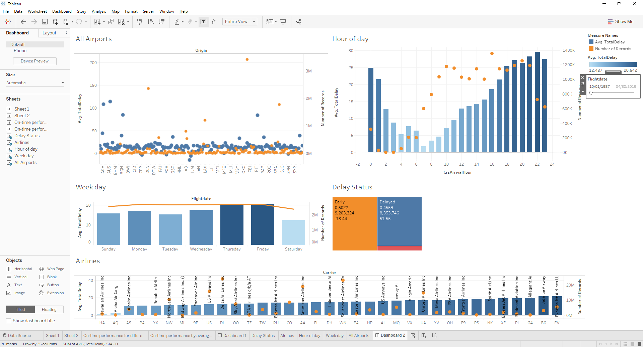Screen dimensions: 643x348
Task: Enable the Show dashboard title checkbox
Action: (x=8, y=321)
